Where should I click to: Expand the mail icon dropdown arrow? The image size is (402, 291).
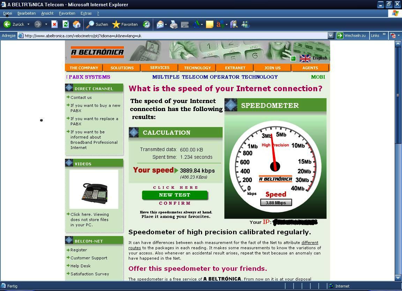[x=166, y=25]
